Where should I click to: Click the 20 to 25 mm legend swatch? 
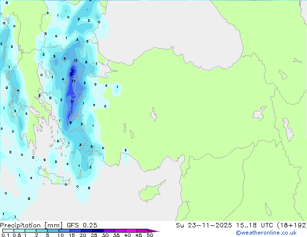click(x=86, y=231)
